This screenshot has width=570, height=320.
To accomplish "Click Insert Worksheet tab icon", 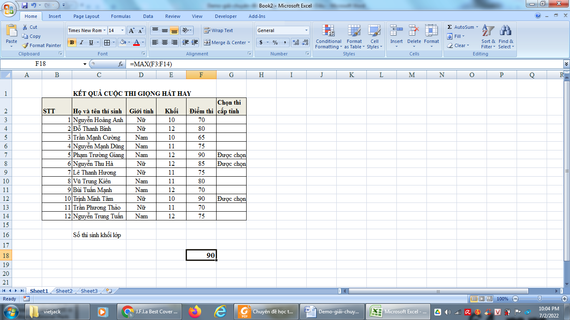I will [x=109, y=291].
